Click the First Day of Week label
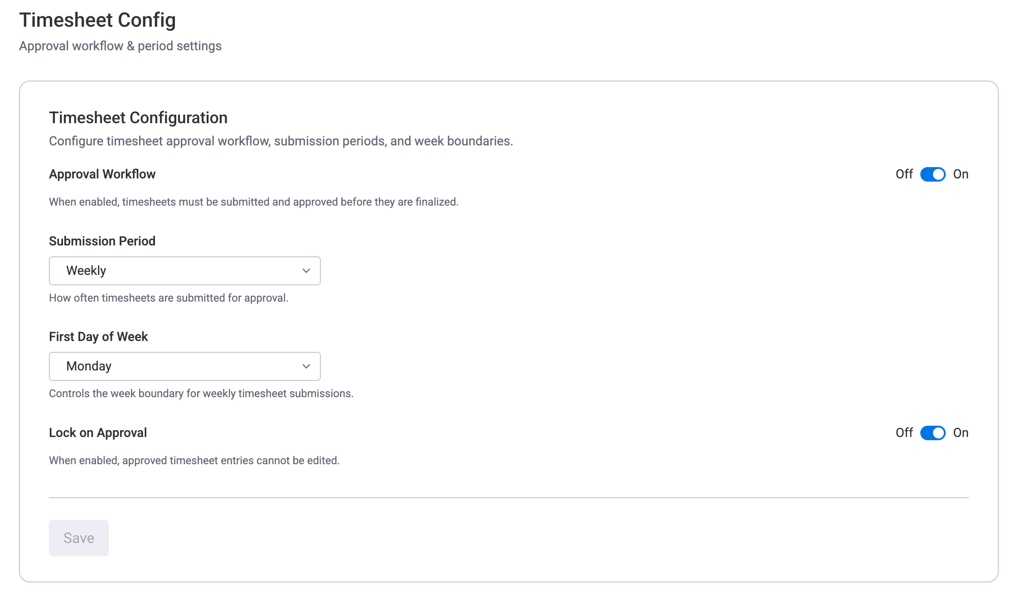Image resolution: width=1025 pixels, height=615 pixels. (98, 336)
